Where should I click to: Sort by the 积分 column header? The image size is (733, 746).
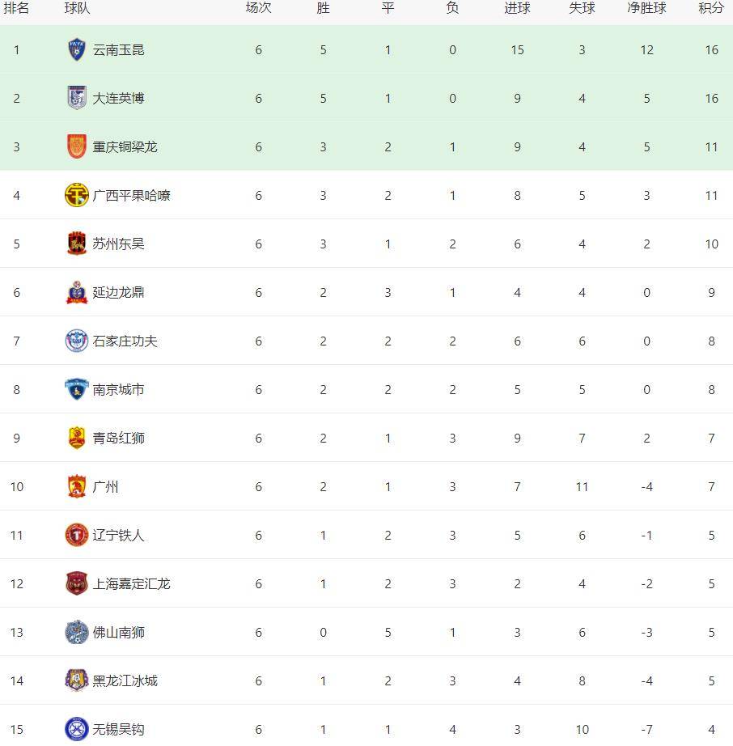(x=711, y=8)
